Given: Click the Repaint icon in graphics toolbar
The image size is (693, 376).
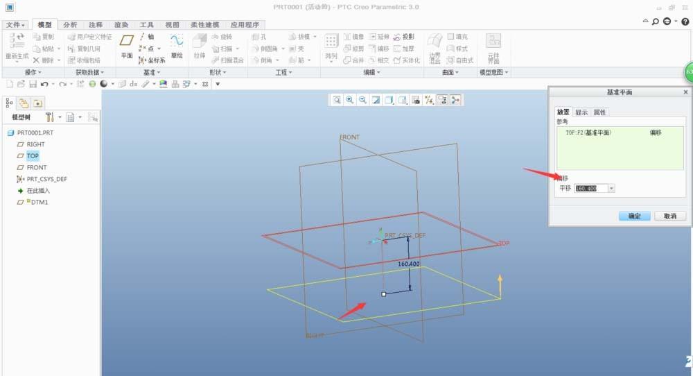Looking at the screenshot, I should pos(376,100).
